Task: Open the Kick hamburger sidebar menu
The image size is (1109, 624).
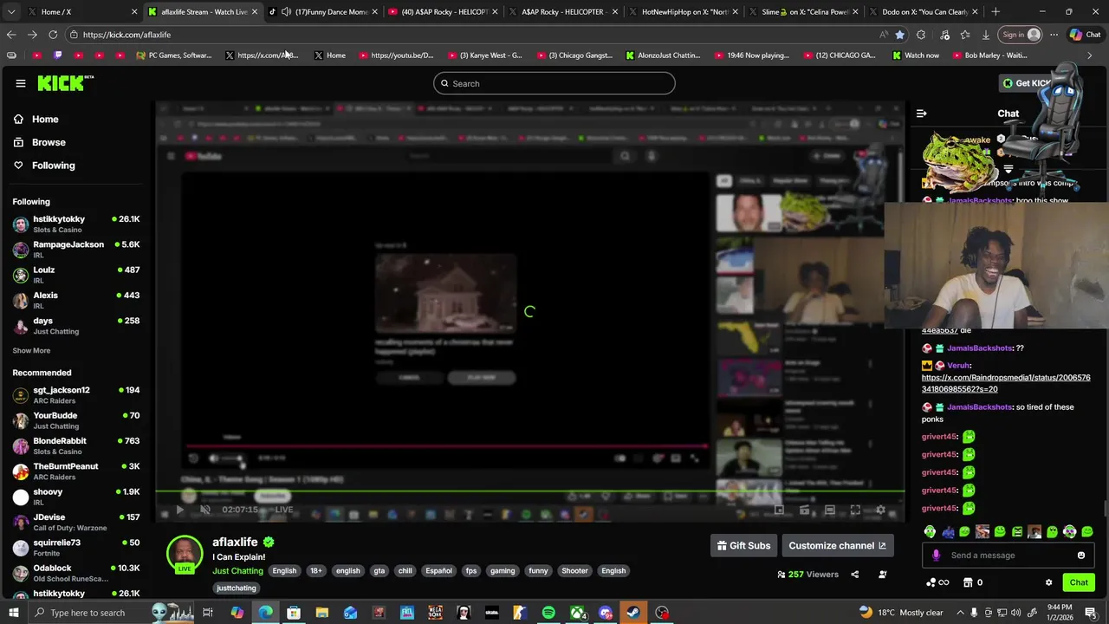Action: click(x=21, y=83)
